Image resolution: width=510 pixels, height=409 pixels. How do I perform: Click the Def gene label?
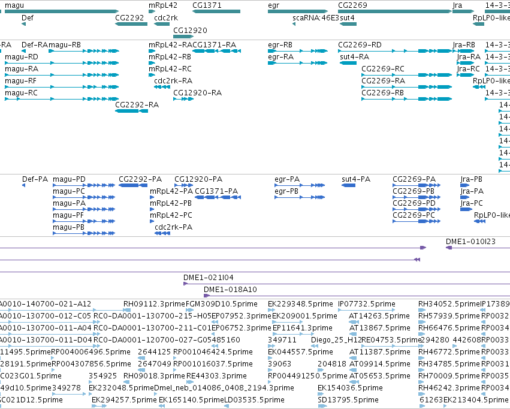(28, 18)
